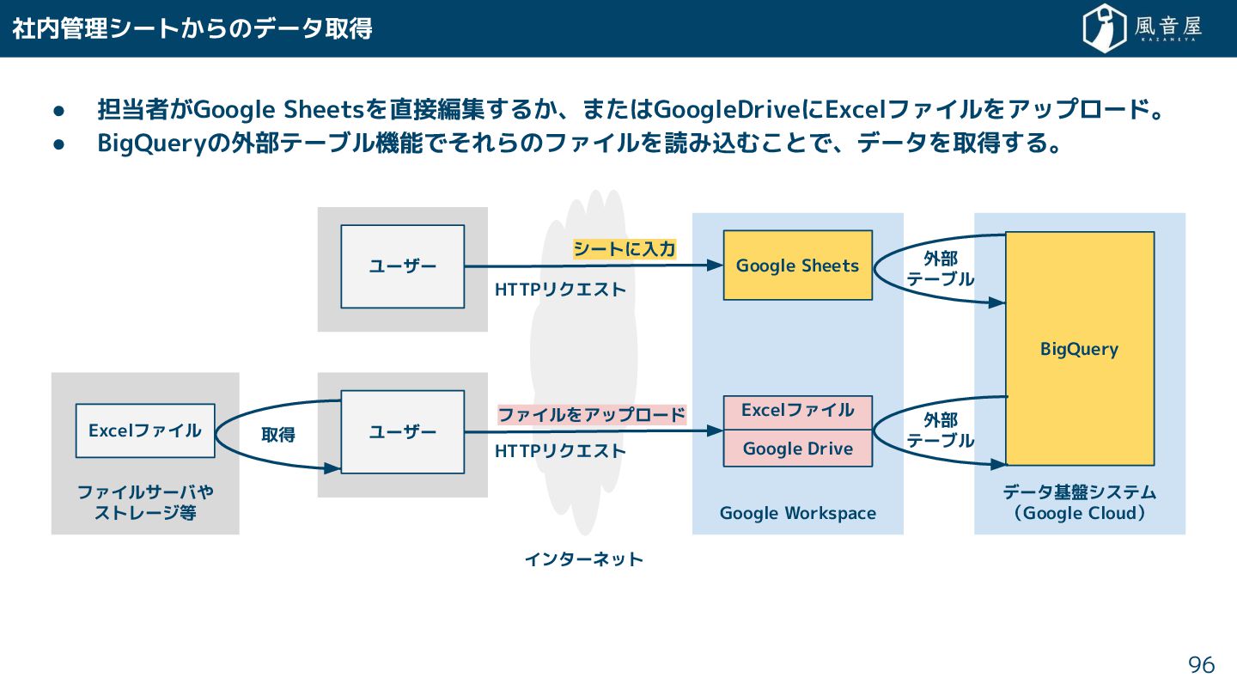Click the bullet line starting with BigQueryの外部テーブル機能

[x=580, y=143]
